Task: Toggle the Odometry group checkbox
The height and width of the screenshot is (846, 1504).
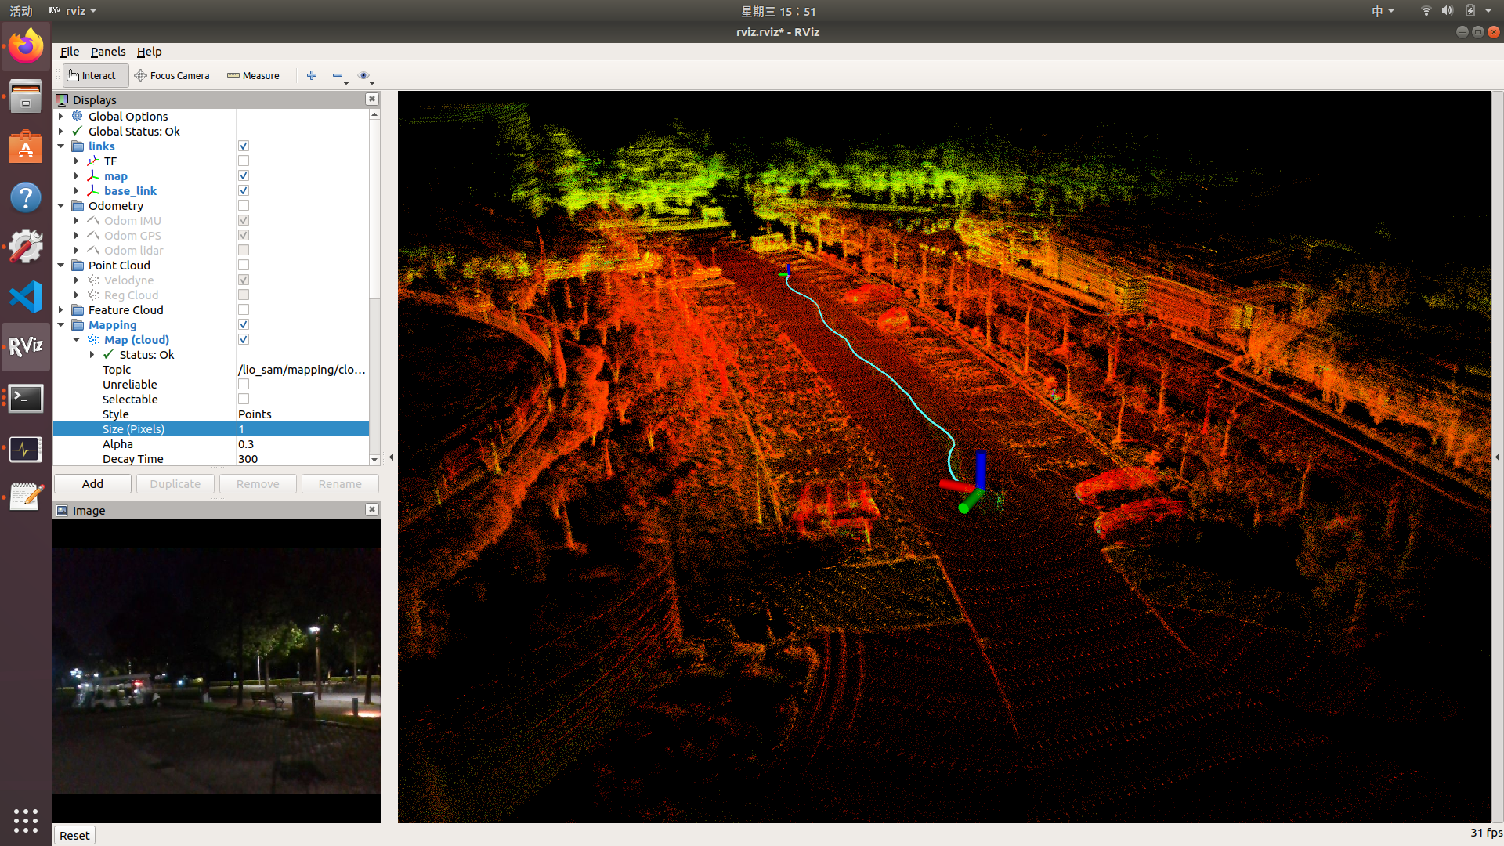Action: [x=244, y=206]
